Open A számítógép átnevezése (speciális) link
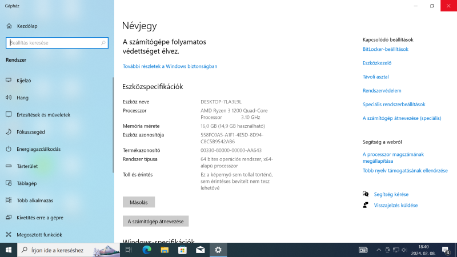457x257 pixels. coord(402,118)
